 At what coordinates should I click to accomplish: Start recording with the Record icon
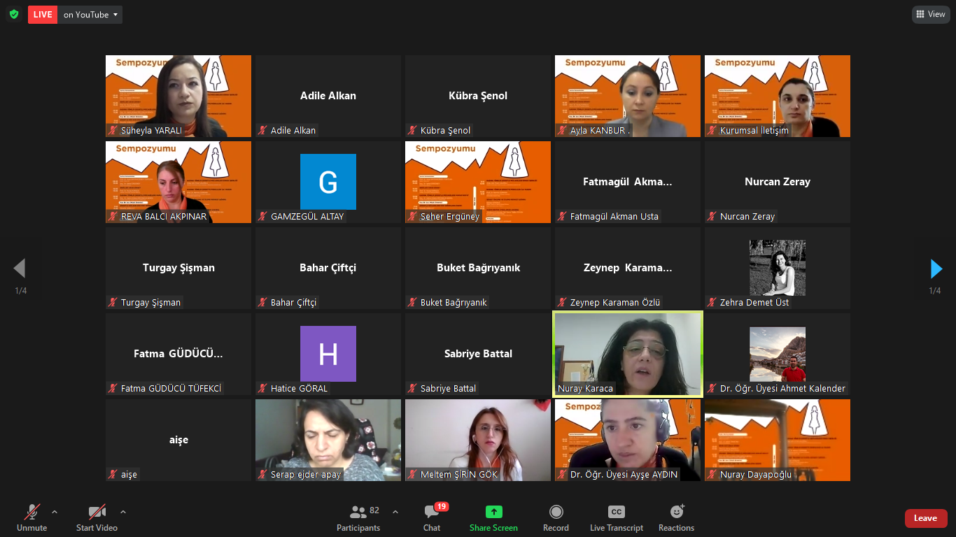coord(556,513)
